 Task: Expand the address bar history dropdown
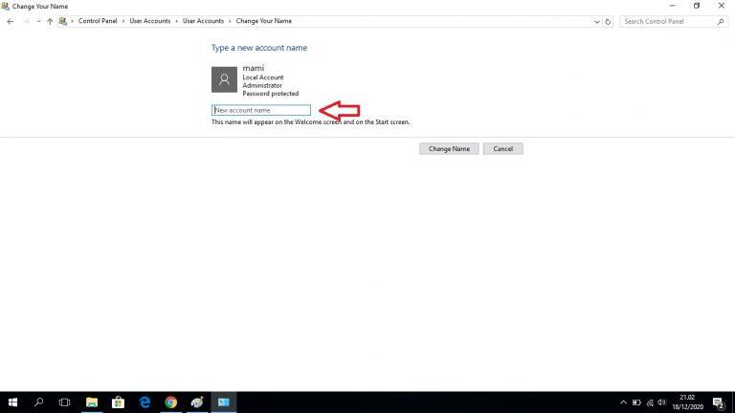point(597,22)
